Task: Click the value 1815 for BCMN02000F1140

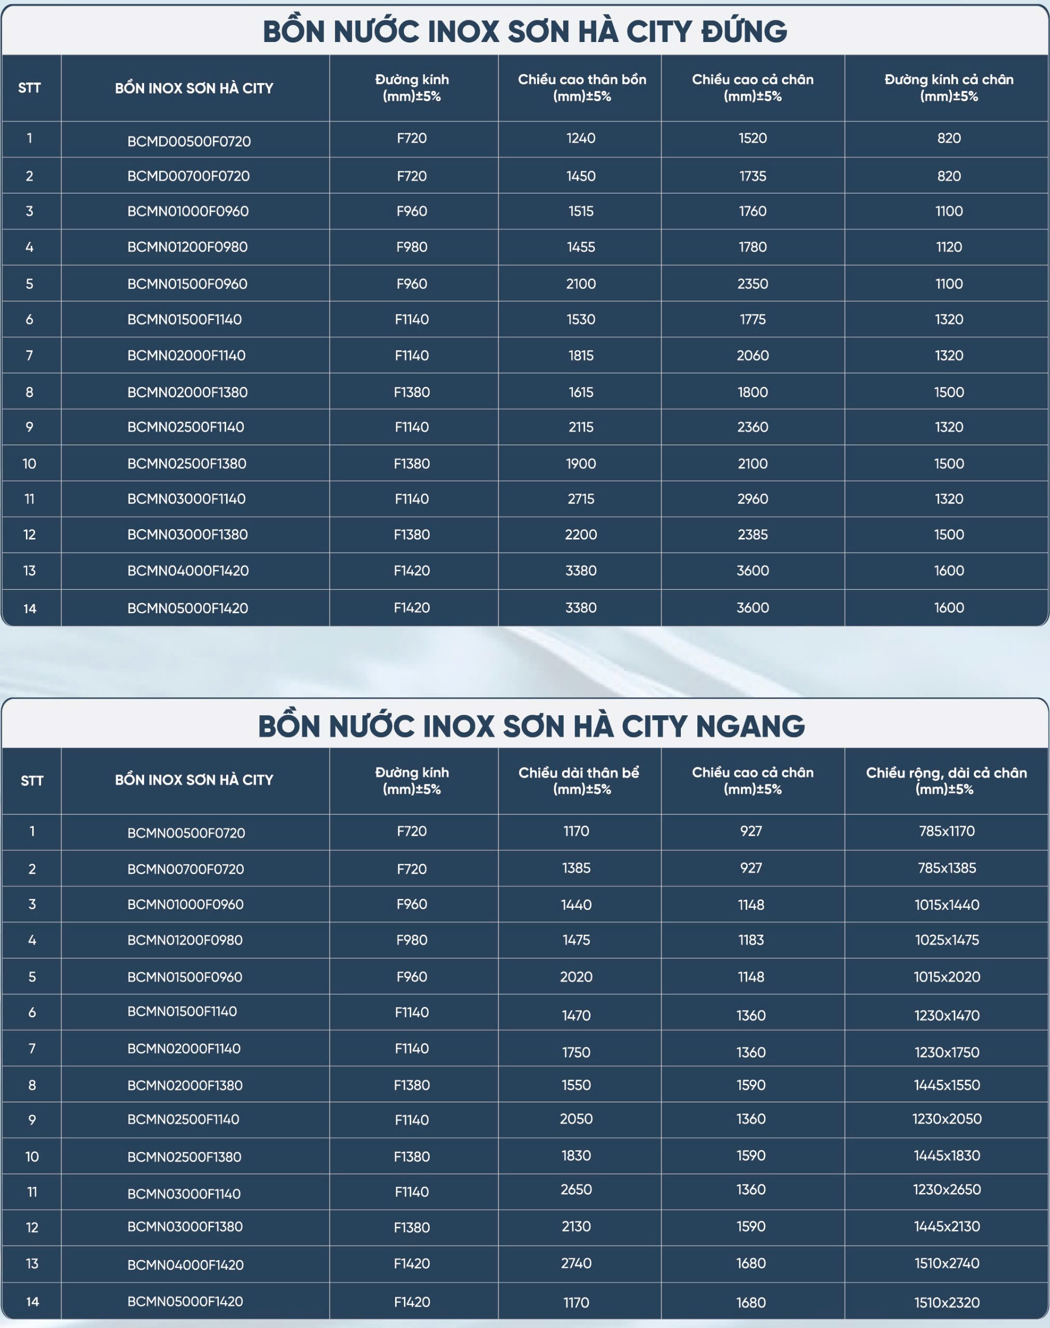Action: [x=581, y=355]
